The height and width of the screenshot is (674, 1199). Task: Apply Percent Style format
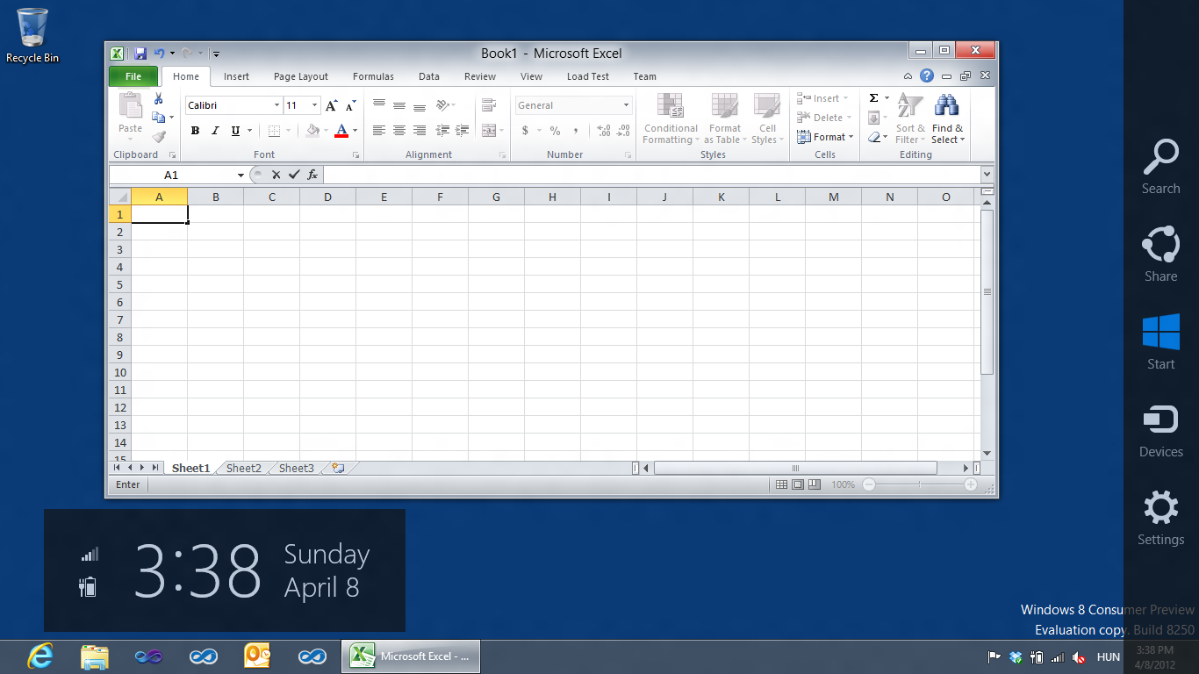[555, 131]
